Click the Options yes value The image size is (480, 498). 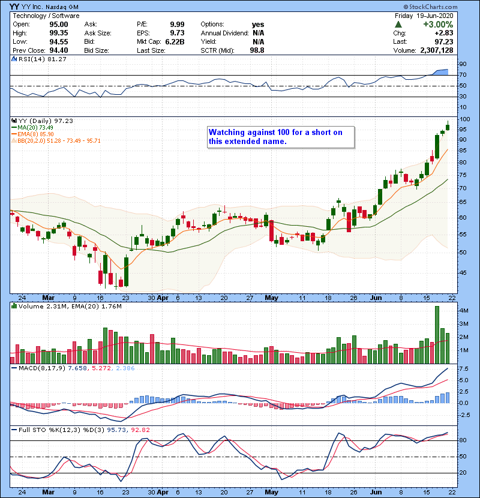(258, 25)
